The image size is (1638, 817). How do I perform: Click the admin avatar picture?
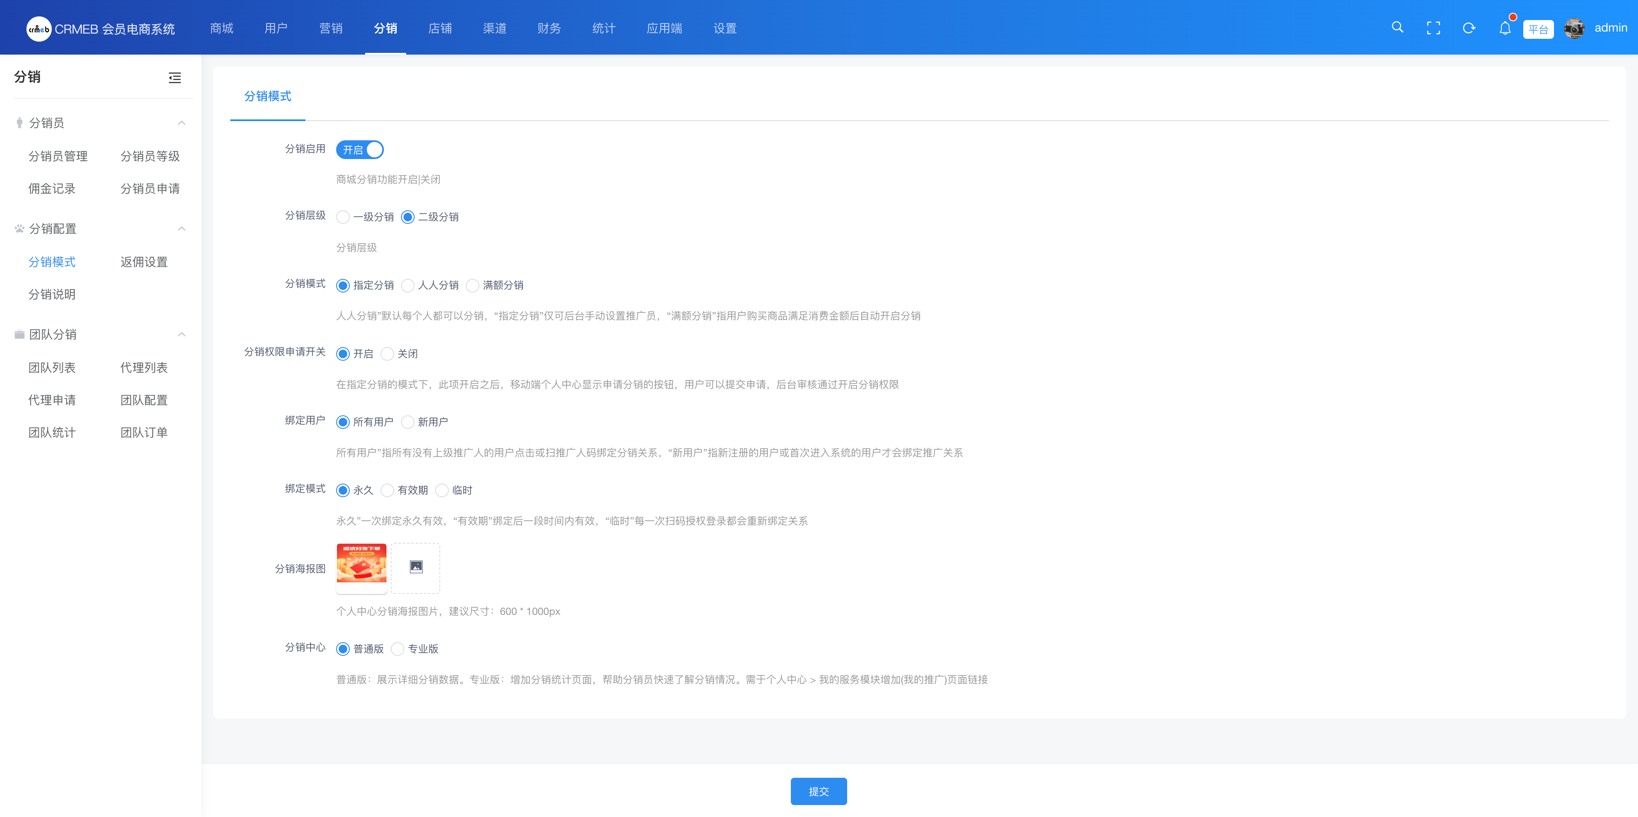(1574, 28)
